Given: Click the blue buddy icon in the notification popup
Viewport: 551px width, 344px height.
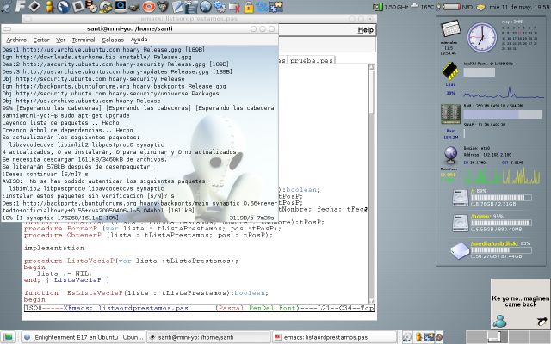Looking at the screenshot, I should coord(499,321).
